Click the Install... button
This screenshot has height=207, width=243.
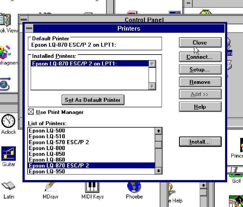point(200,142)
